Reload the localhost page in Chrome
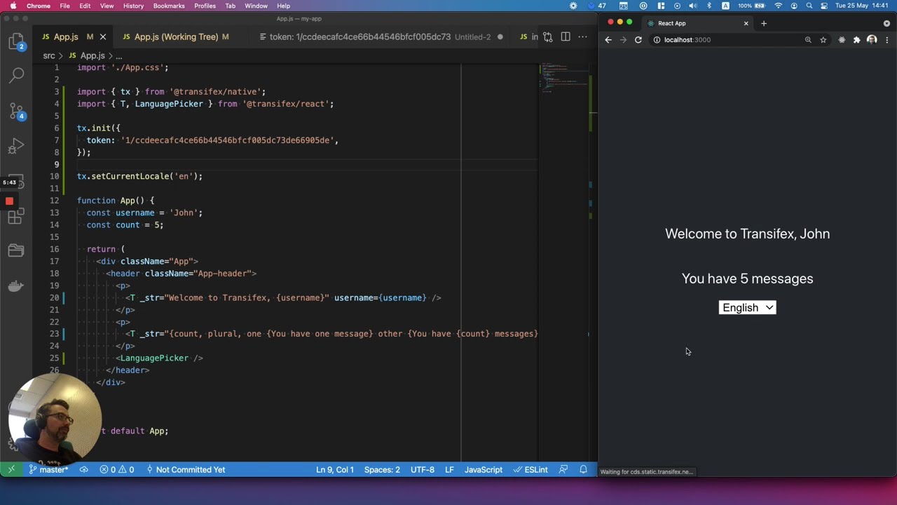 point(638,40)
